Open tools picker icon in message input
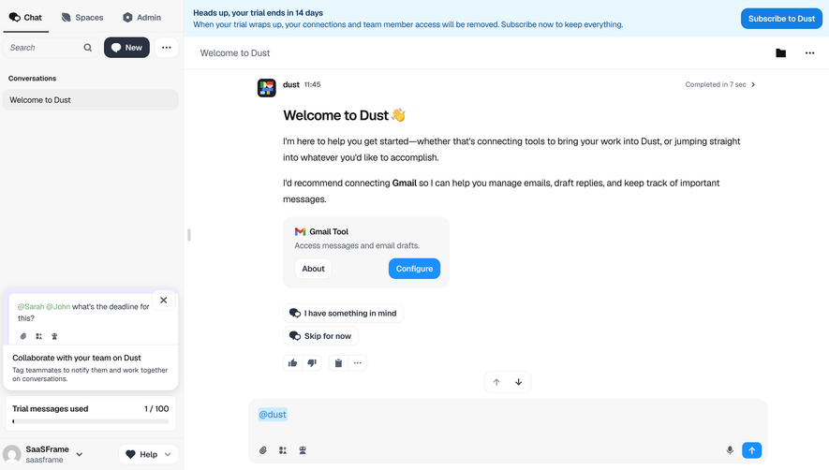This screenshot has height=470, width=829. point(283,450)
